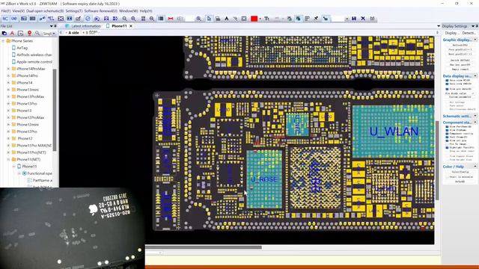Select Apple remote control tree item
This screenshot has width=479, height=269.
[x=34, y=62]
